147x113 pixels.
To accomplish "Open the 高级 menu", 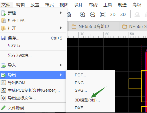I will click(137, 5).
